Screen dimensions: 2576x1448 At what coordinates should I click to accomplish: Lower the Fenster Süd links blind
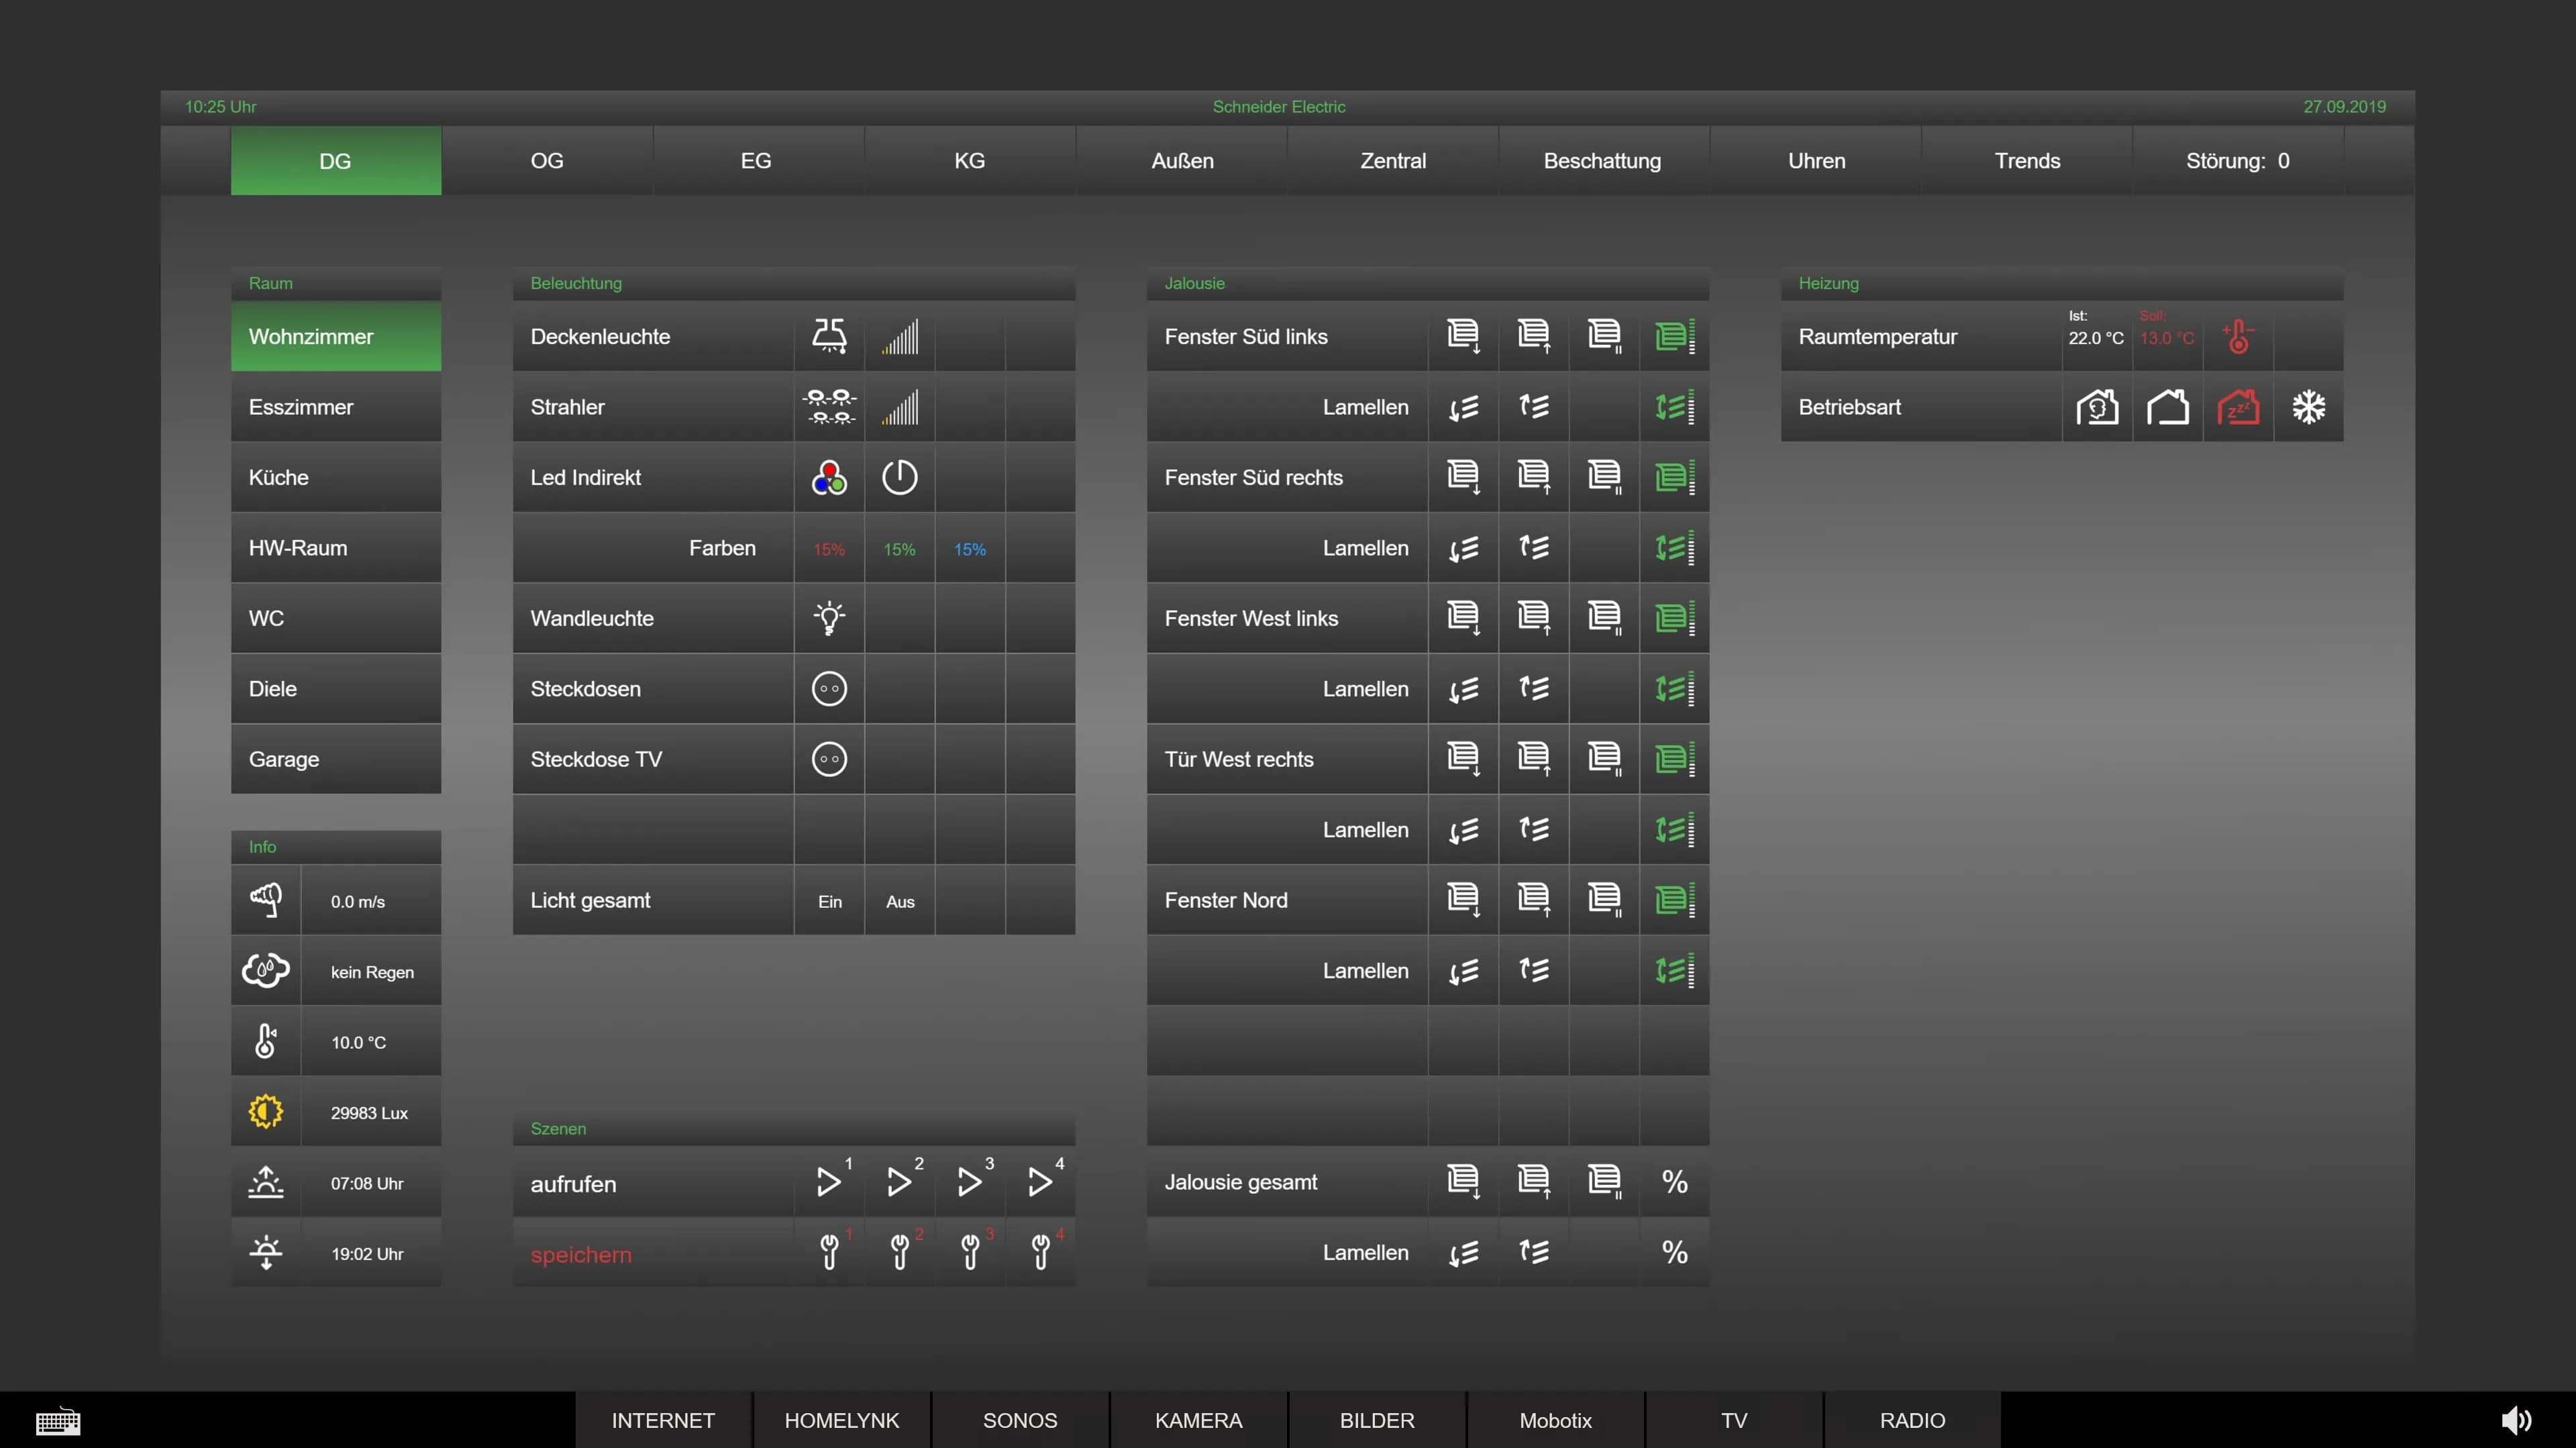click(1463, 337)
